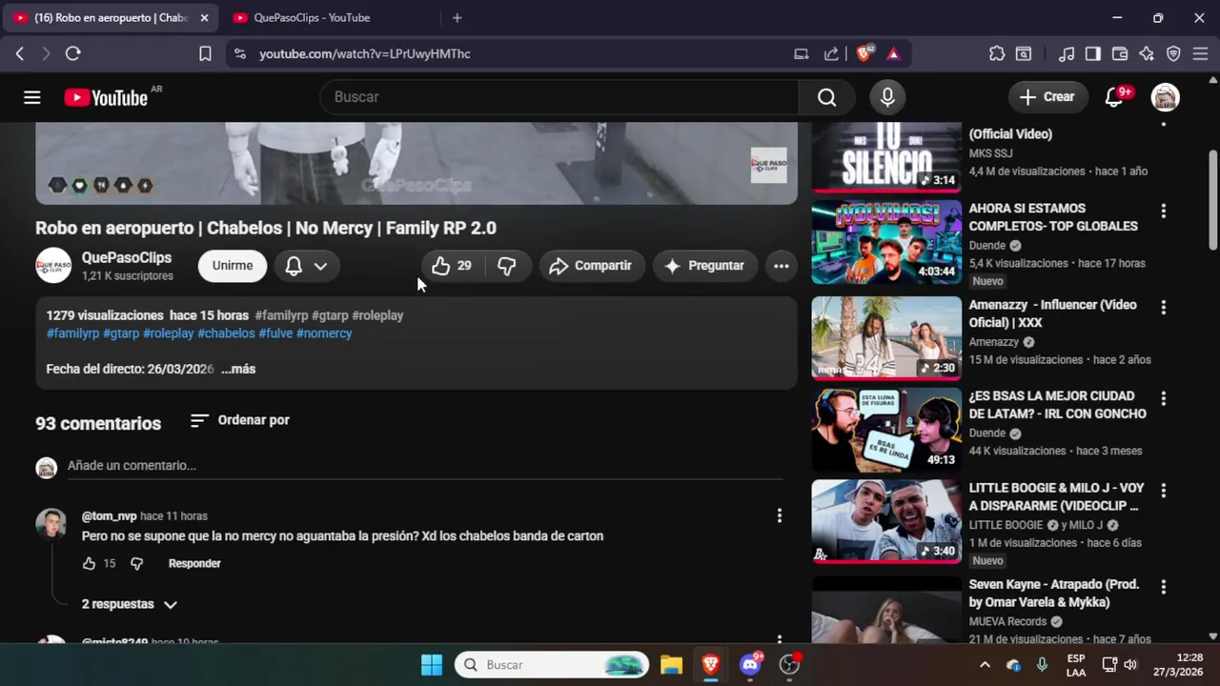The height and width of the screenshot is (686, 1220).
Task: Open the notifications bell in the header
Action: (1113, 97)
